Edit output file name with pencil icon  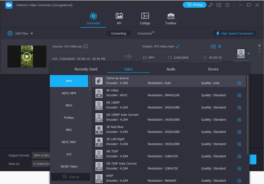pyautogui.click(x=178, y=47)
